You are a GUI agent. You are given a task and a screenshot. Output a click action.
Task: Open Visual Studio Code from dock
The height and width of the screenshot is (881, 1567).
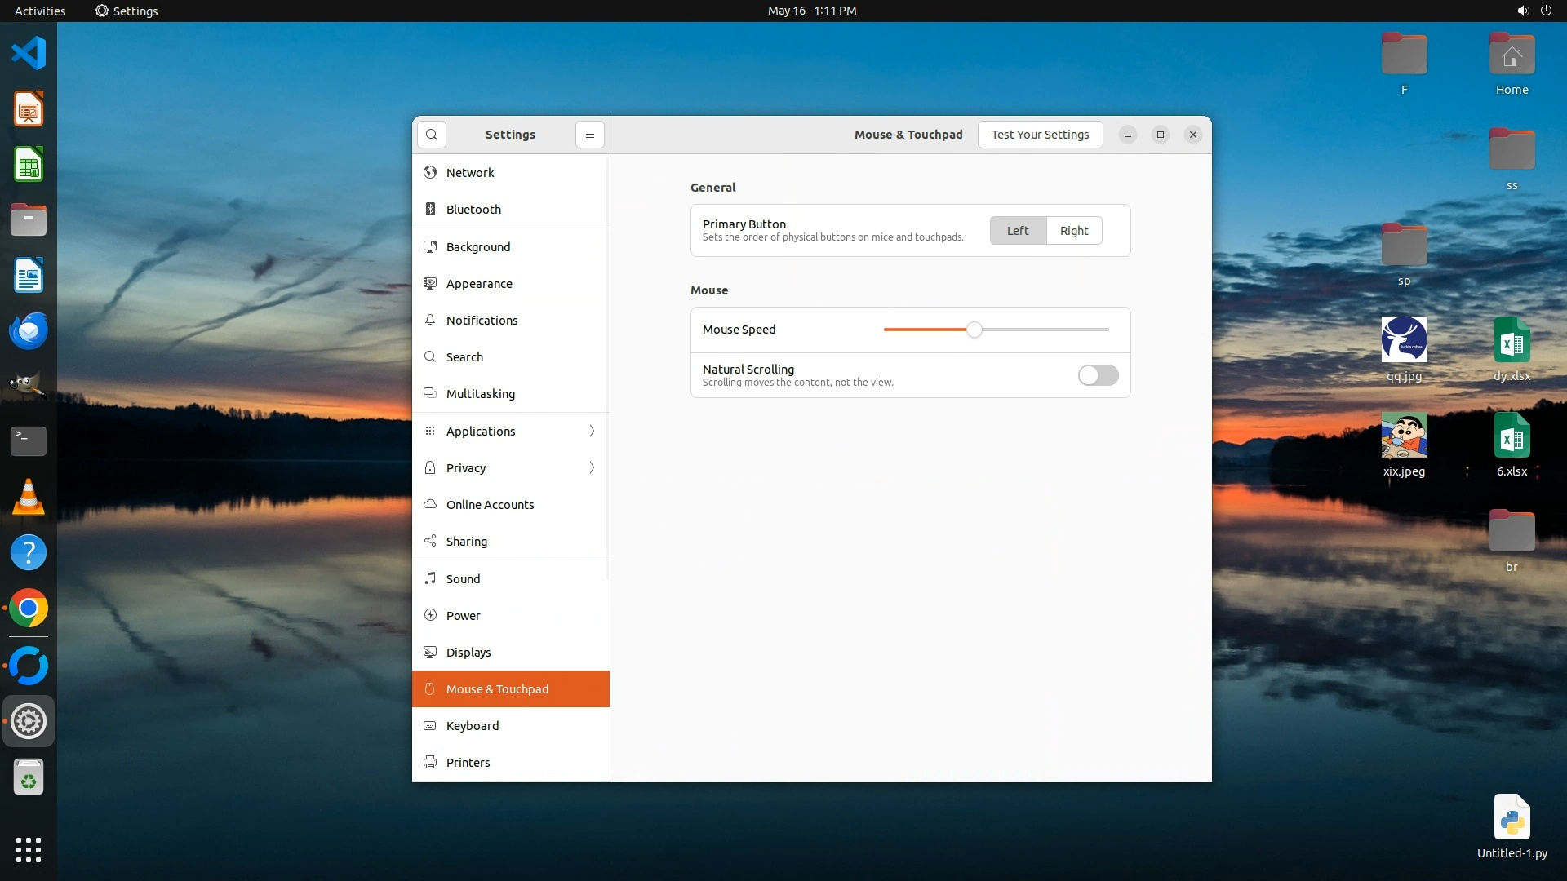(x=29, y=54)
